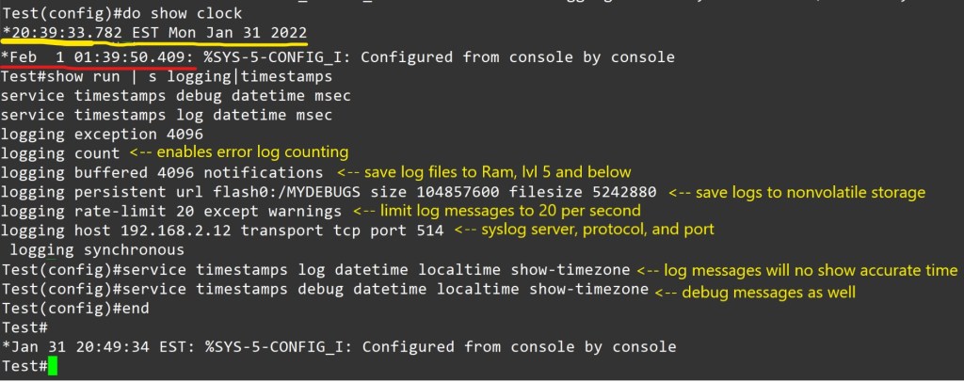Click the "logging buffered 4096 notifications" line
Viewport: 964px width, 382px height.
(161, 172)
